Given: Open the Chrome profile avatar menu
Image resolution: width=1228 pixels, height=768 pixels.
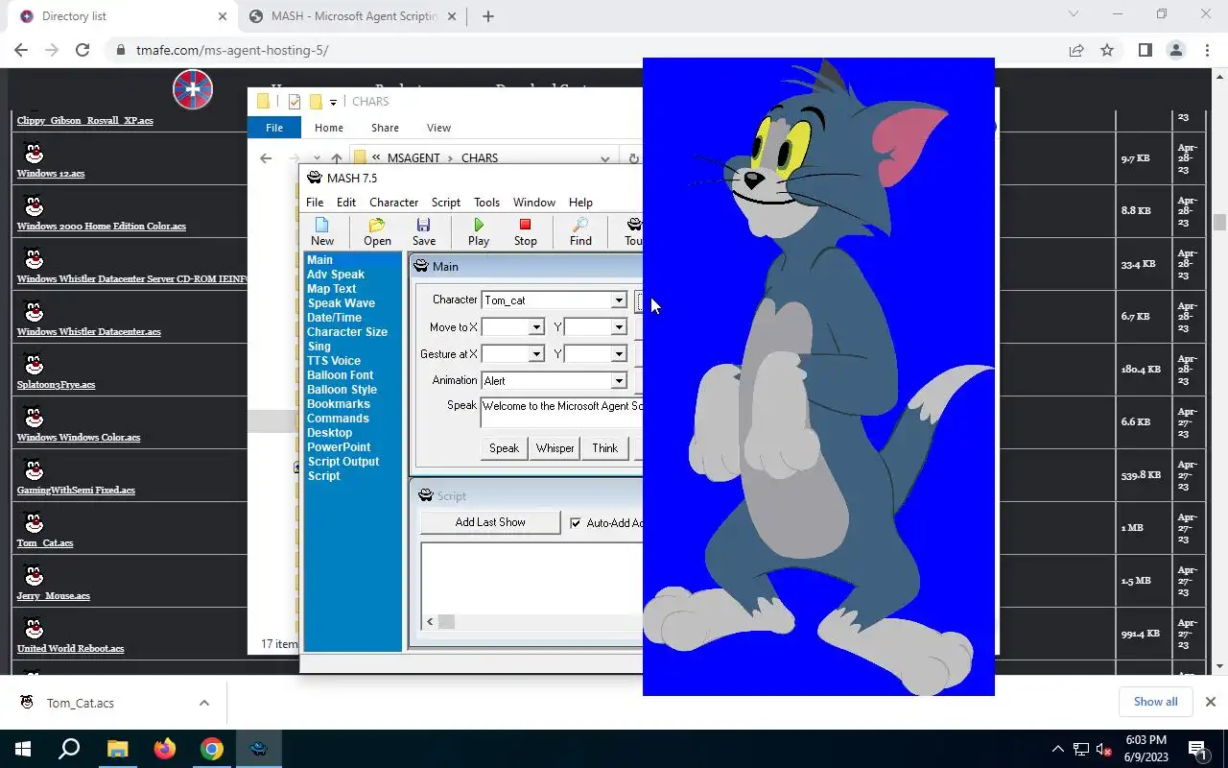Looking at the screenshot, I should [x=1175, y=50].
